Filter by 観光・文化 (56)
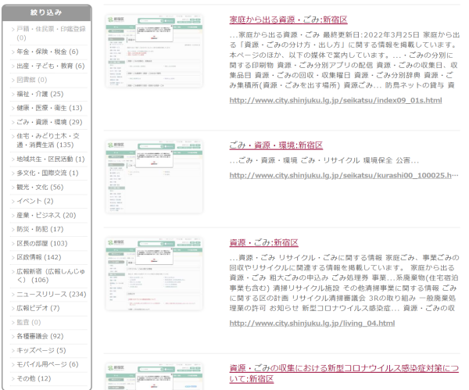The width and height of the screenshot is (469, 390). pos(40,188)
